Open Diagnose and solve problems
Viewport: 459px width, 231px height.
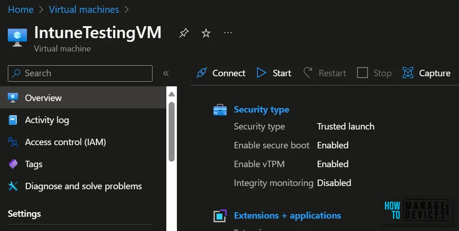[83, 186]
